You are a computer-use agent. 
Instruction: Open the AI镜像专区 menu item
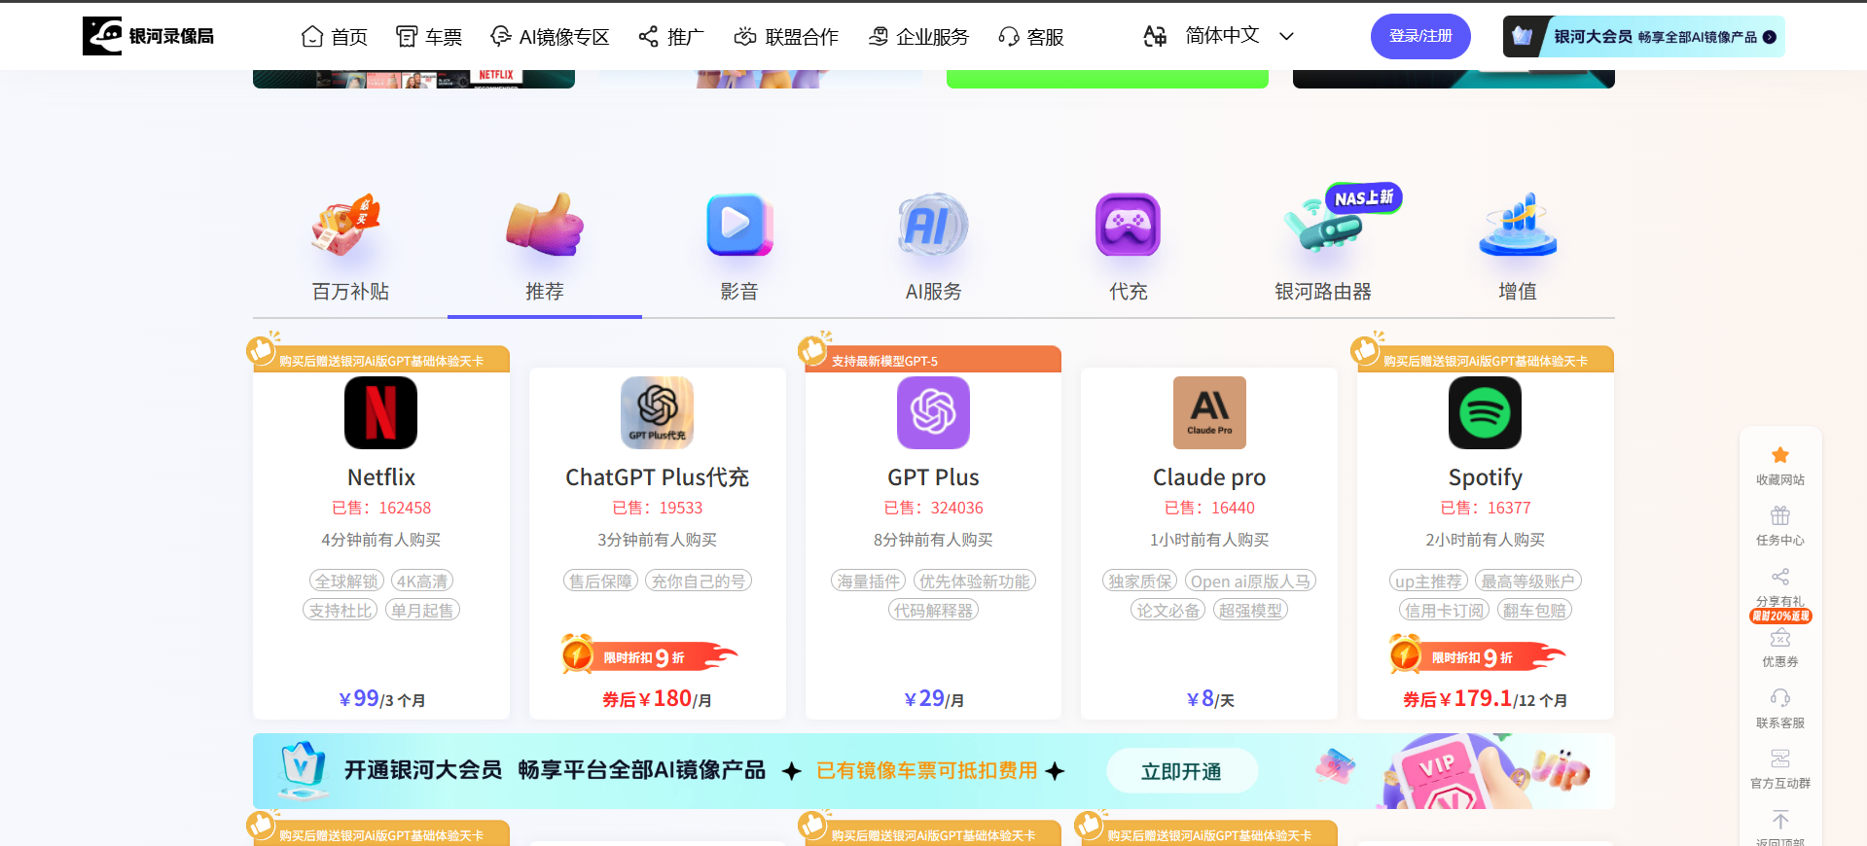550,37
